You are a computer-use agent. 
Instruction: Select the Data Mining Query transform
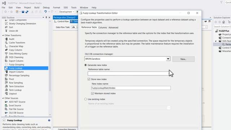18,54
